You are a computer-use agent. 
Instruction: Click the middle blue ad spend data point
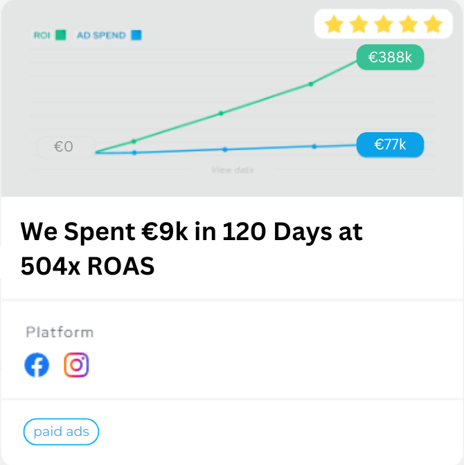225,149
